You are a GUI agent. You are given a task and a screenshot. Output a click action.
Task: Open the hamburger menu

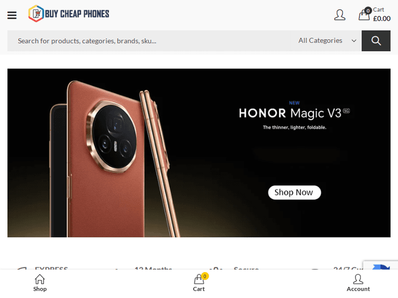click(x=12, y=15)
